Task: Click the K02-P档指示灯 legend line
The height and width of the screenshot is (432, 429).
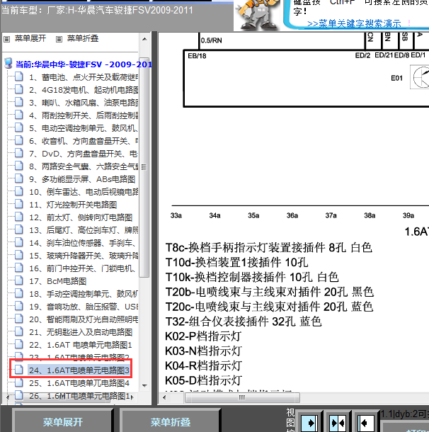Action: tap(203, 336)
